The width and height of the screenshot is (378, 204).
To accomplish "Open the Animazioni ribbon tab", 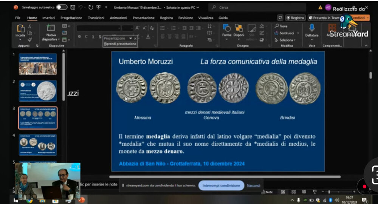I will click(x=118, y=18).
